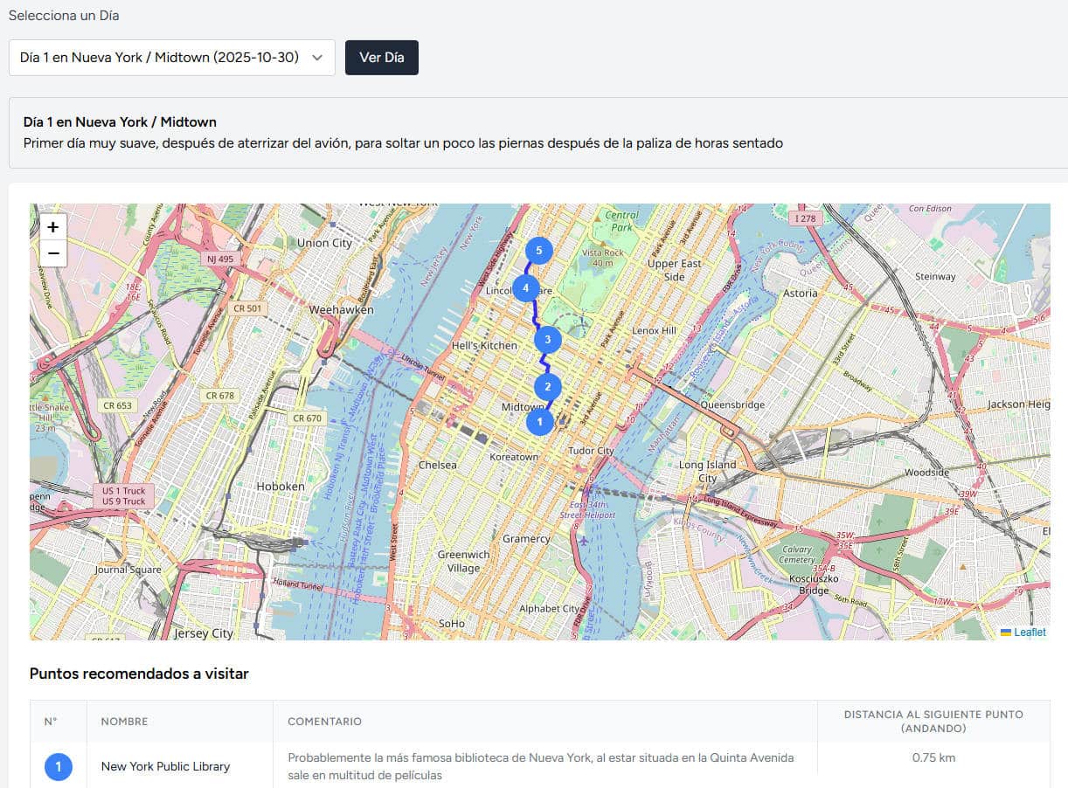Click the dropdown chevron next to the date

(x=316, y=57)
